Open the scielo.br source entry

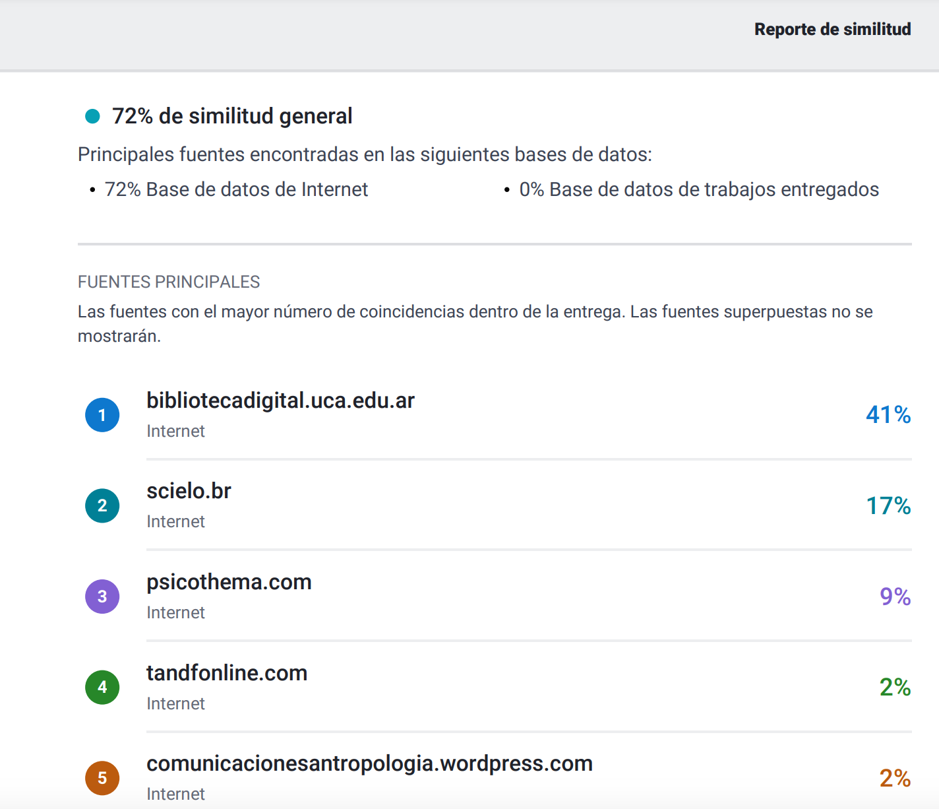click(x=189, y=491)
